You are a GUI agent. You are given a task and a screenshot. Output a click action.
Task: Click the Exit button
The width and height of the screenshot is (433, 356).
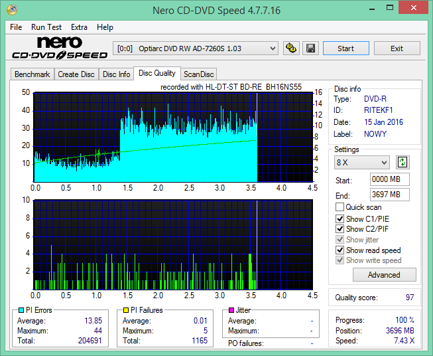tap(397, 48)
